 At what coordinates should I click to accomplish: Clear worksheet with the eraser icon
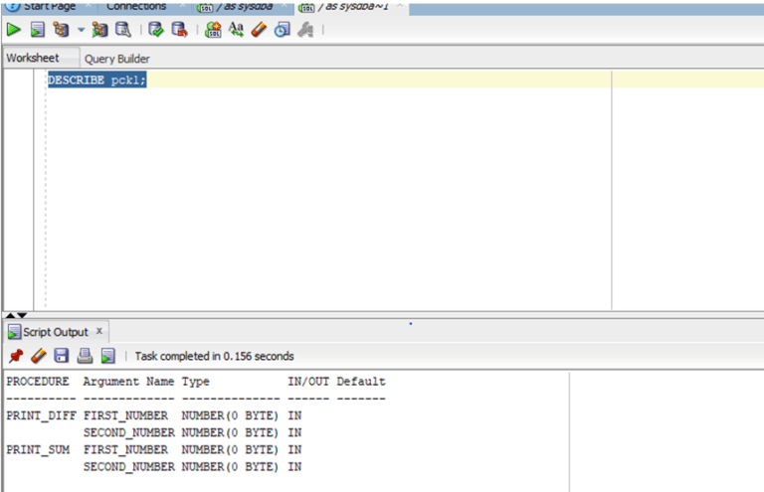click(x=260, y=30)
